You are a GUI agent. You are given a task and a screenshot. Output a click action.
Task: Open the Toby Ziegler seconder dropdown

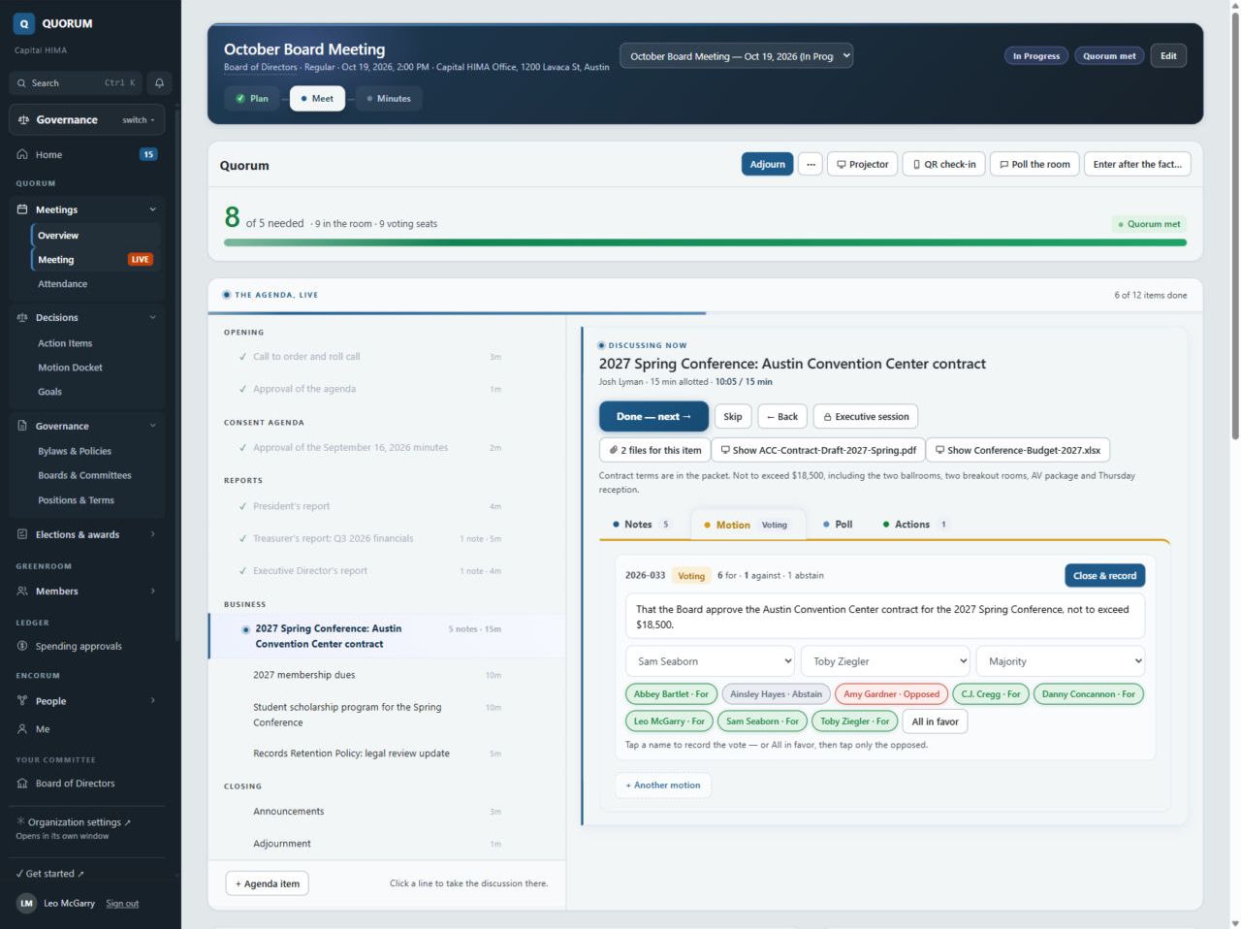(885, 661)
